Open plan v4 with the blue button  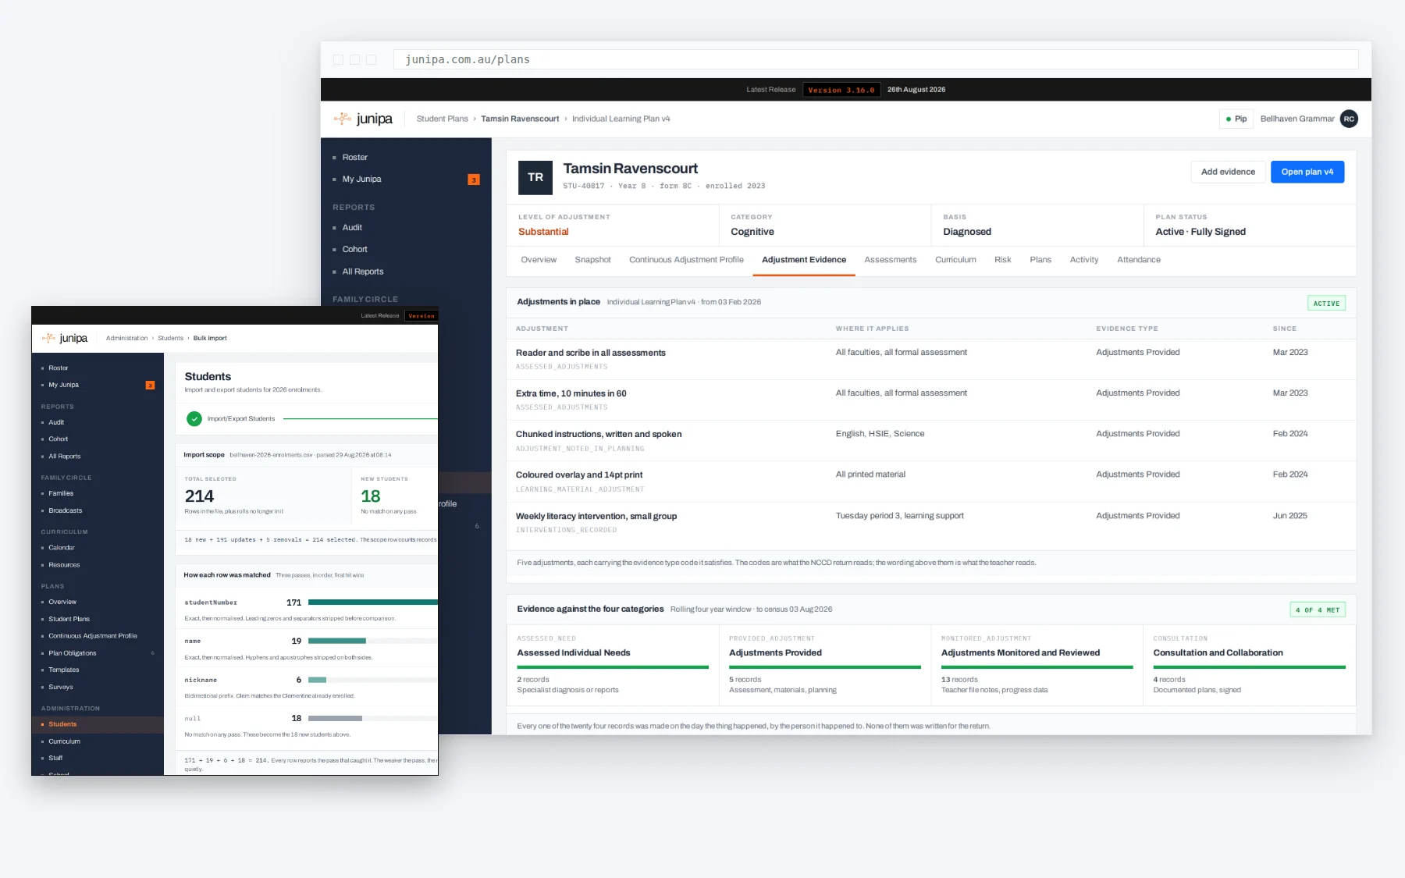1307,172
